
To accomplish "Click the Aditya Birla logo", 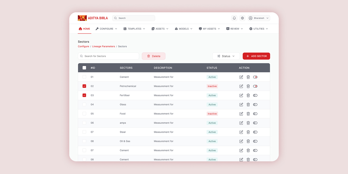I will tap(93, 18).
